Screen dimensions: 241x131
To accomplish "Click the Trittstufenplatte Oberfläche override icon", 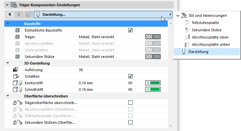I will pos(17,116).
